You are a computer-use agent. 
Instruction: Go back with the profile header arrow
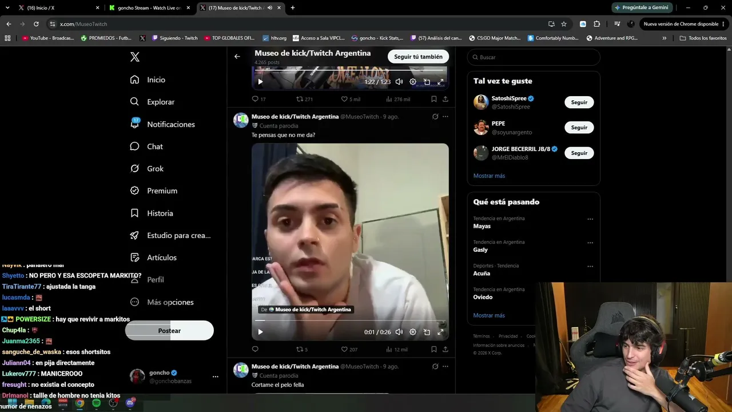[x=237, y=57]
